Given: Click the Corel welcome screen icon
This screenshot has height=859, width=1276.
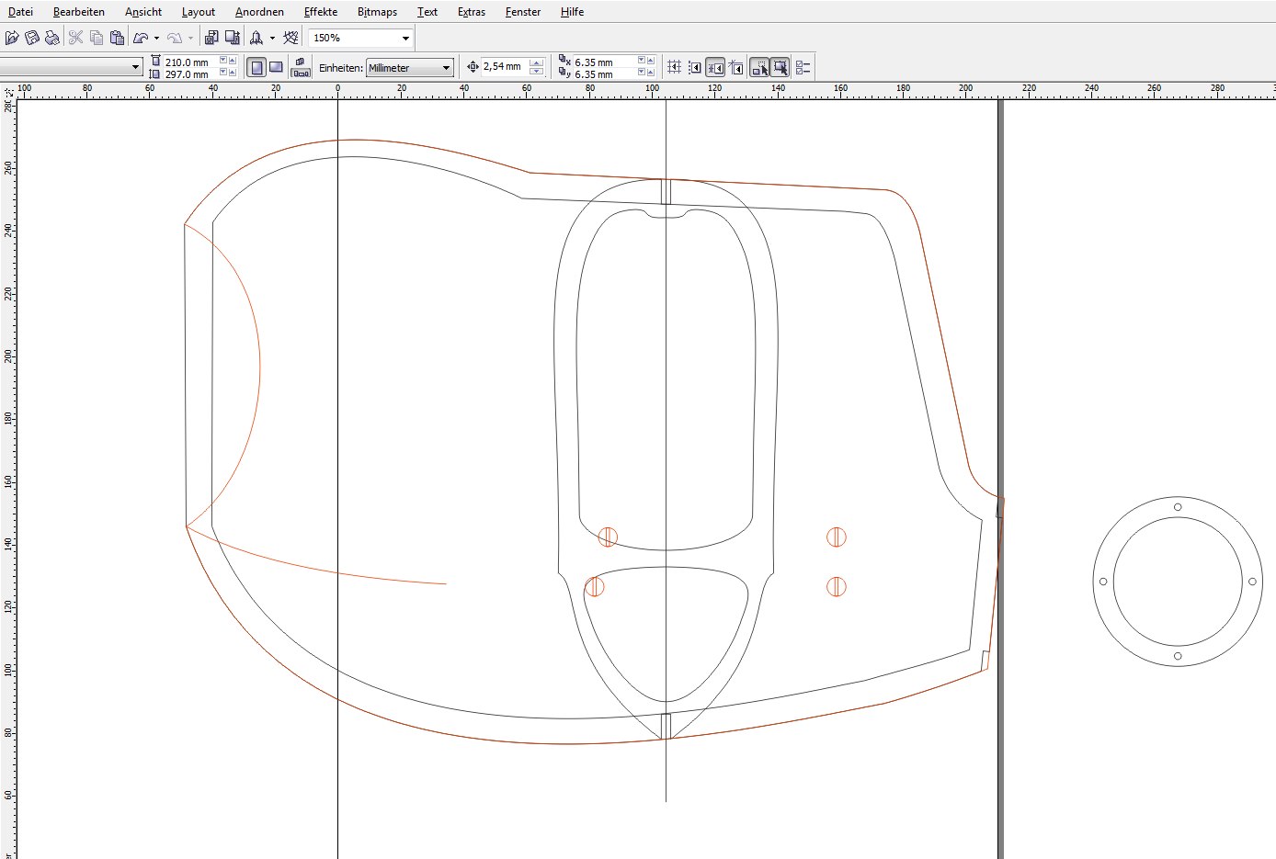Looking at the screenshot, I should 291,38.
